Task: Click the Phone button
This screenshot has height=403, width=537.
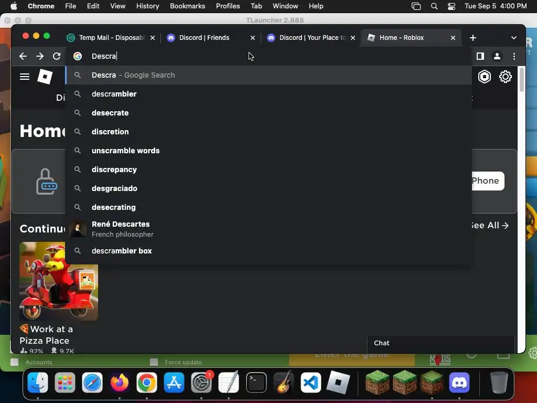Action: tap(487, 181)
